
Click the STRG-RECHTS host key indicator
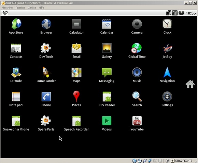184,161
